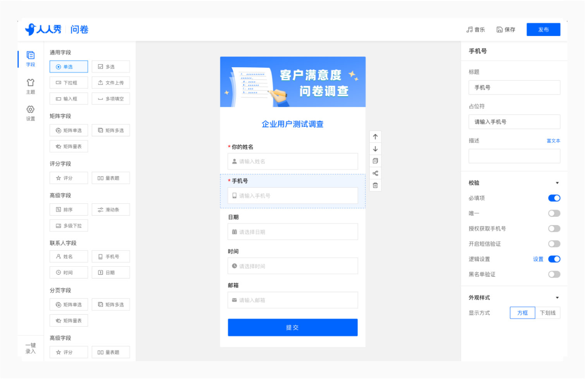Duplicate the selected 手机号 question
Viewport: 585px width, 380px height.
[x=375, y=161]
